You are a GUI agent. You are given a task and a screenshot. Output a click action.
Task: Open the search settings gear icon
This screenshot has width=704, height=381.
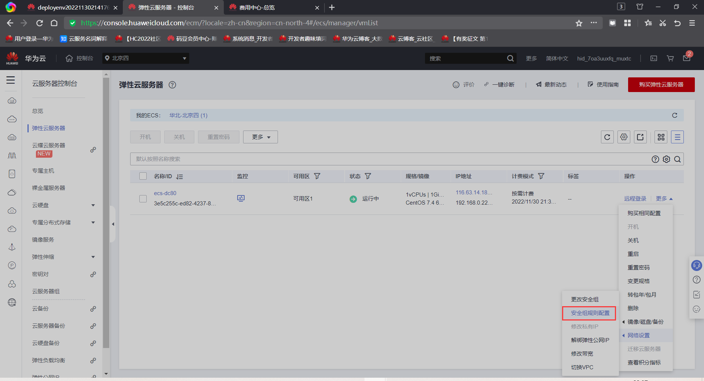tap(667, 159)
